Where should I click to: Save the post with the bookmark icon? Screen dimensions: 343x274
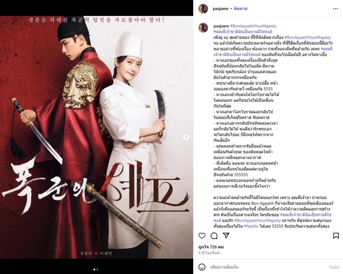(336, 236)
